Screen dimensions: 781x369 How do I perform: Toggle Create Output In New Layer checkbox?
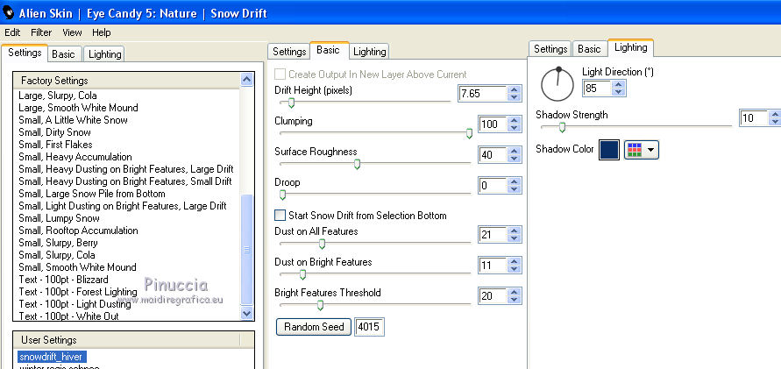pyautogui.click(x=280, y=75)
